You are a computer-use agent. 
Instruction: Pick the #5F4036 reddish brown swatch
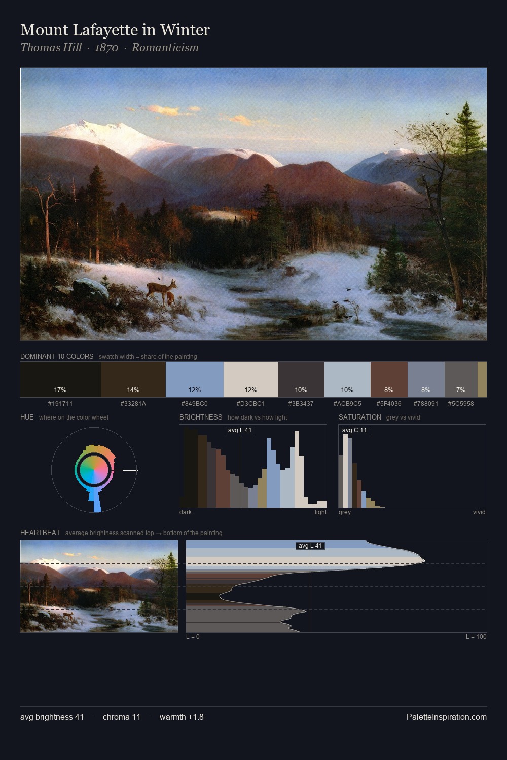tap(389, 379)
